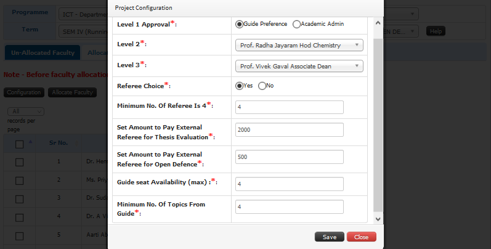
Task: Switch to the Allocated tab behind dialog
Action: point(95,52)
